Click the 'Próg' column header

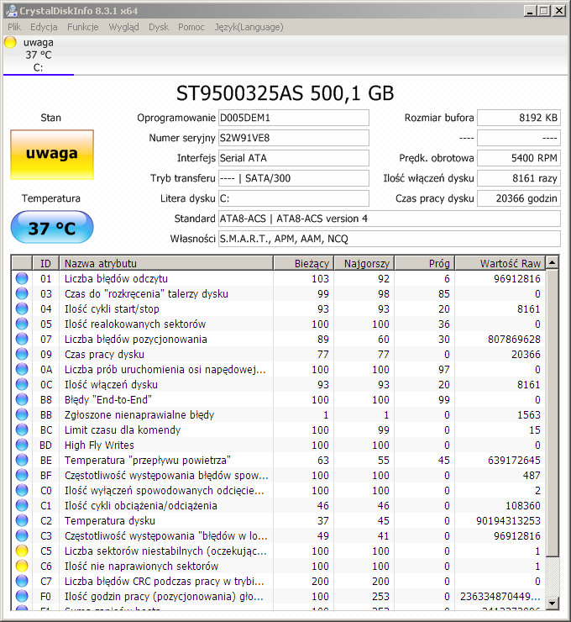pos(424,263)
